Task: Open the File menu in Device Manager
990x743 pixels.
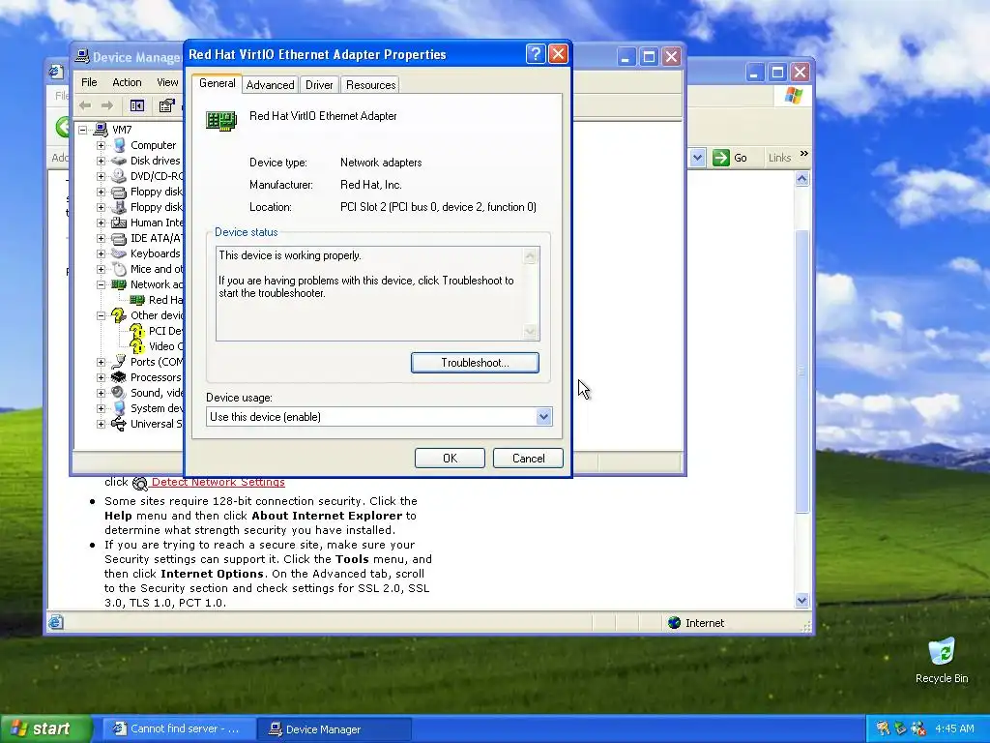Action: [89, 82]
